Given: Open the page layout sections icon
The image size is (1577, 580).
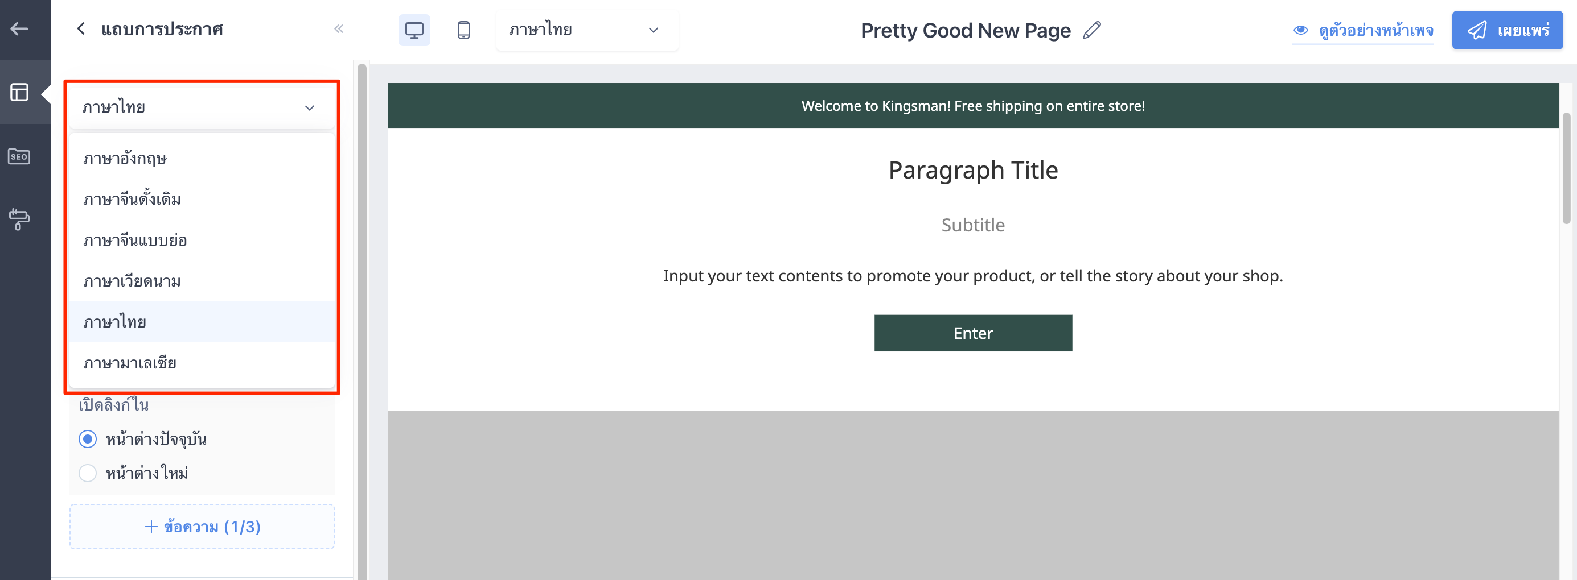Looking at the screenshot, I should [19, 92].
